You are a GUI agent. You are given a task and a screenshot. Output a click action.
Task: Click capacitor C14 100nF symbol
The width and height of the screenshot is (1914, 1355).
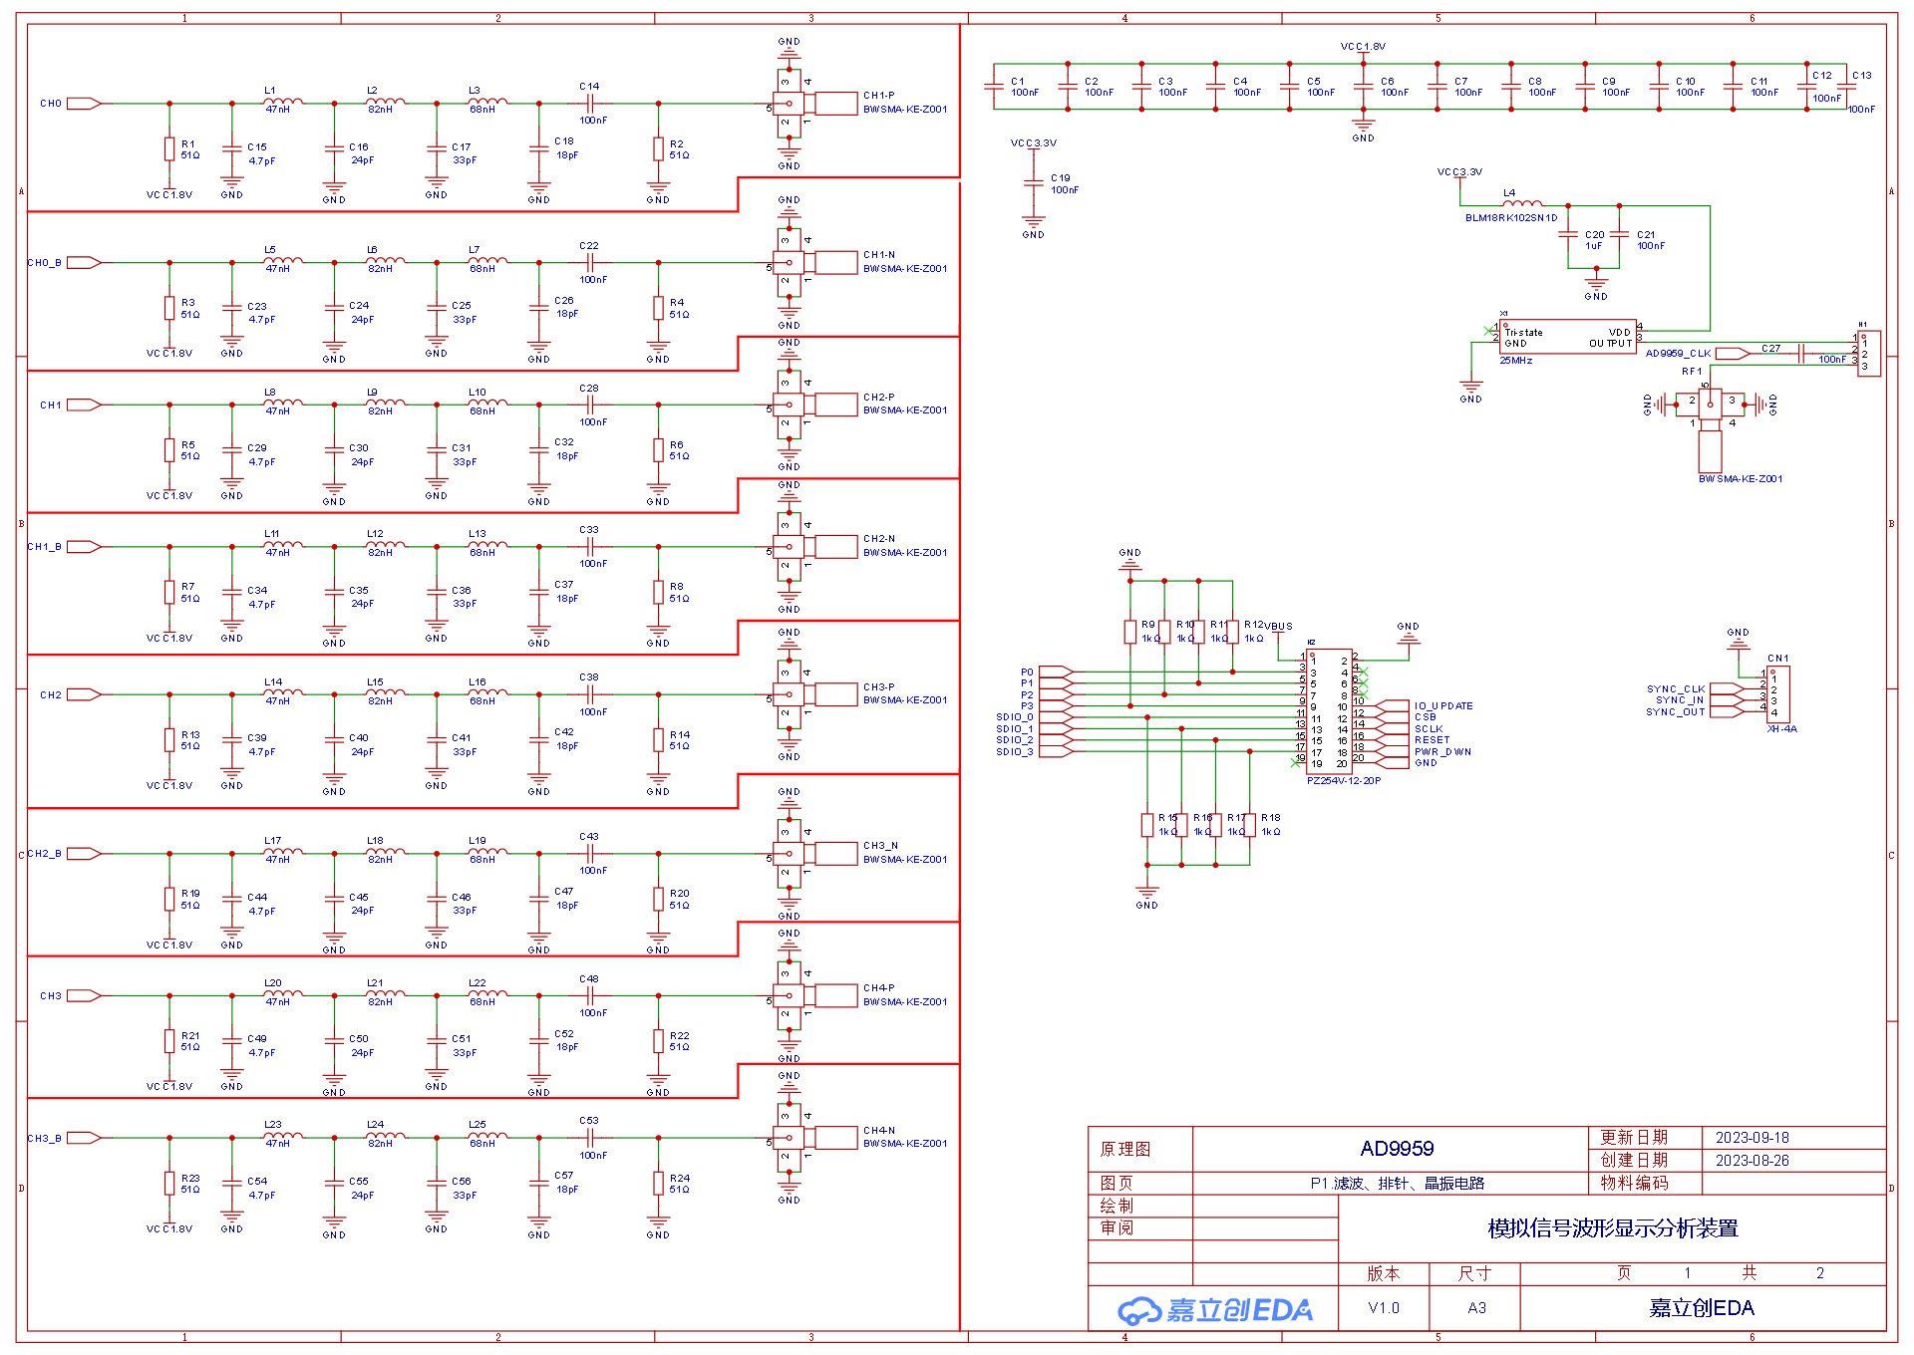point(590,104)
